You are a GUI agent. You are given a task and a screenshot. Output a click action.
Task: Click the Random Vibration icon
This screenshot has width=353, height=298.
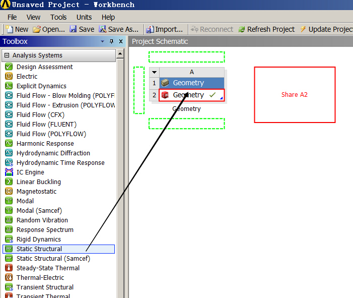click(x=9, y=220)
